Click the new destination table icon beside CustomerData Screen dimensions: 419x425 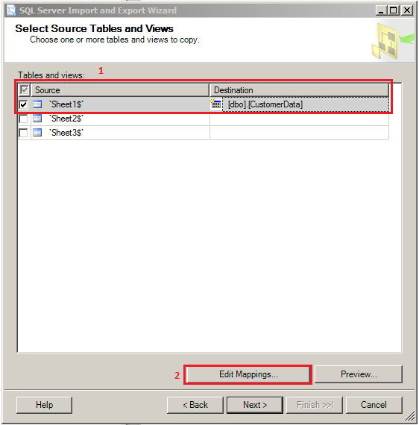pos(215,104)
